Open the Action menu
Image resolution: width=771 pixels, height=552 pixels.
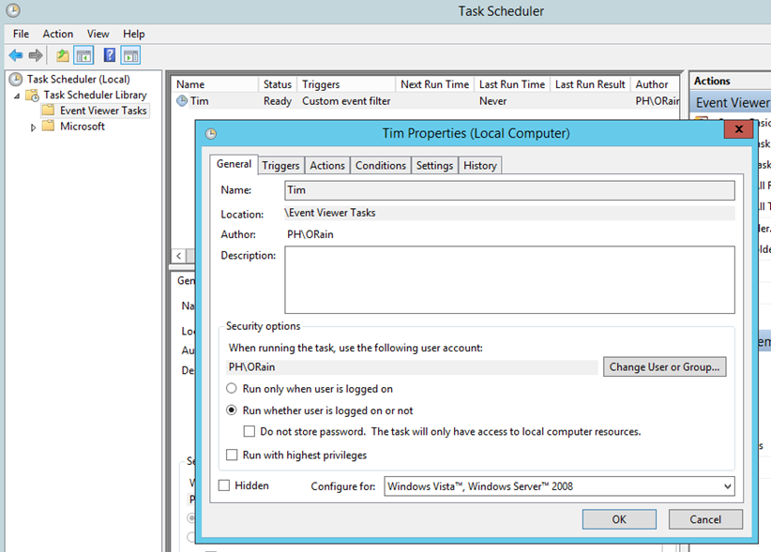click(x=57, y=34)
